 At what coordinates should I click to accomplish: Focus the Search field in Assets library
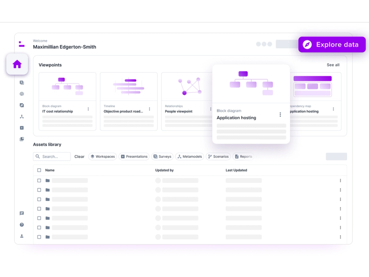pos(52,157)
